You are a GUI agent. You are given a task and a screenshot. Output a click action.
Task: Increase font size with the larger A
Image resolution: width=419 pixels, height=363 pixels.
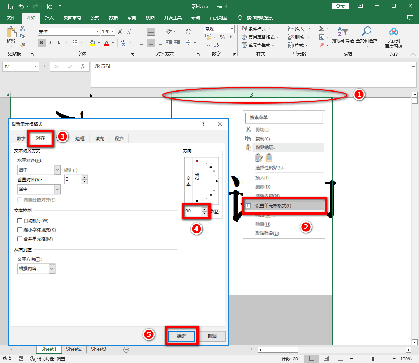point(121,31)
